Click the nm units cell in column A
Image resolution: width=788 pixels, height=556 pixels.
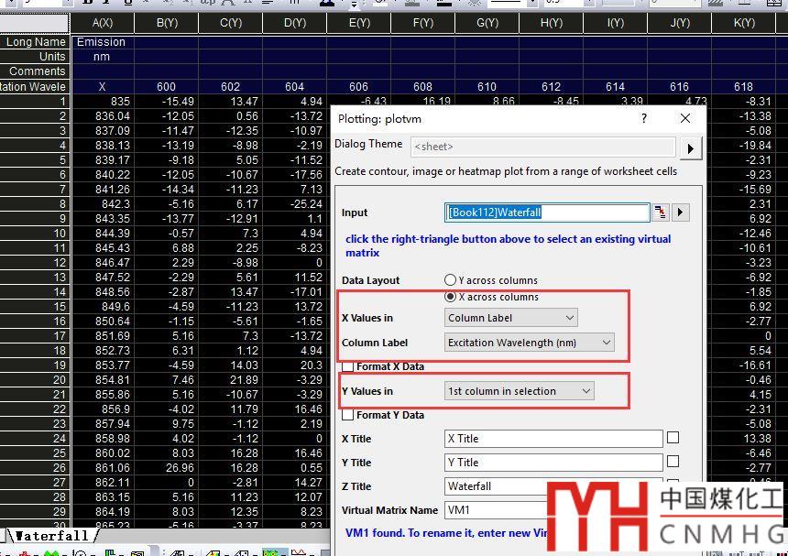coord(103,57)
